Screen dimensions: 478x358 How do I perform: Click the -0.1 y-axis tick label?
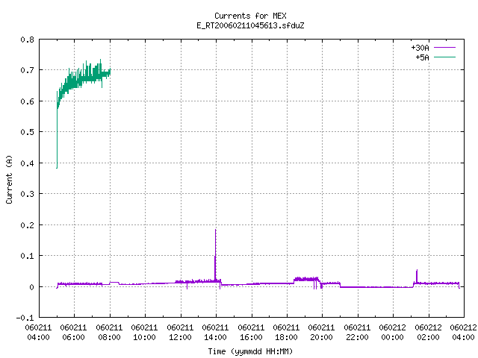[x=25, y=318]
